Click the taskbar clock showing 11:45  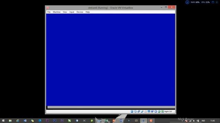(212, 121)
